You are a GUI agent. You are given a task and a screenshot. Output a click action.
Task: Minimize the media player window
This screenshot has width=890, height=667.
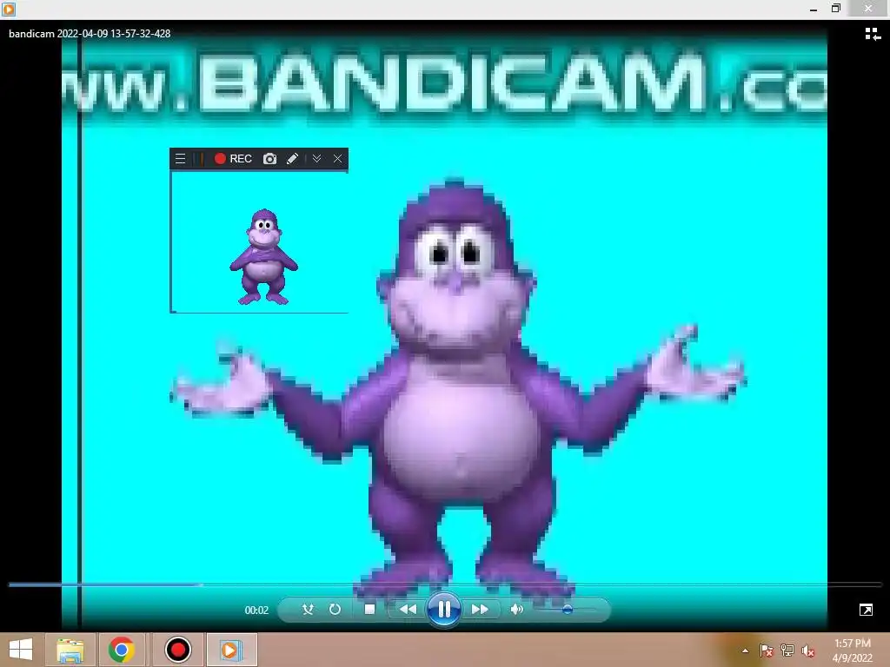pos(814,9)
